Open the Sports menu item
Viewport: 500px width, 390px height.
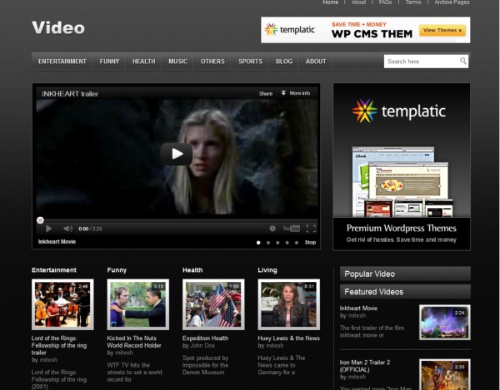click(251, 62)
